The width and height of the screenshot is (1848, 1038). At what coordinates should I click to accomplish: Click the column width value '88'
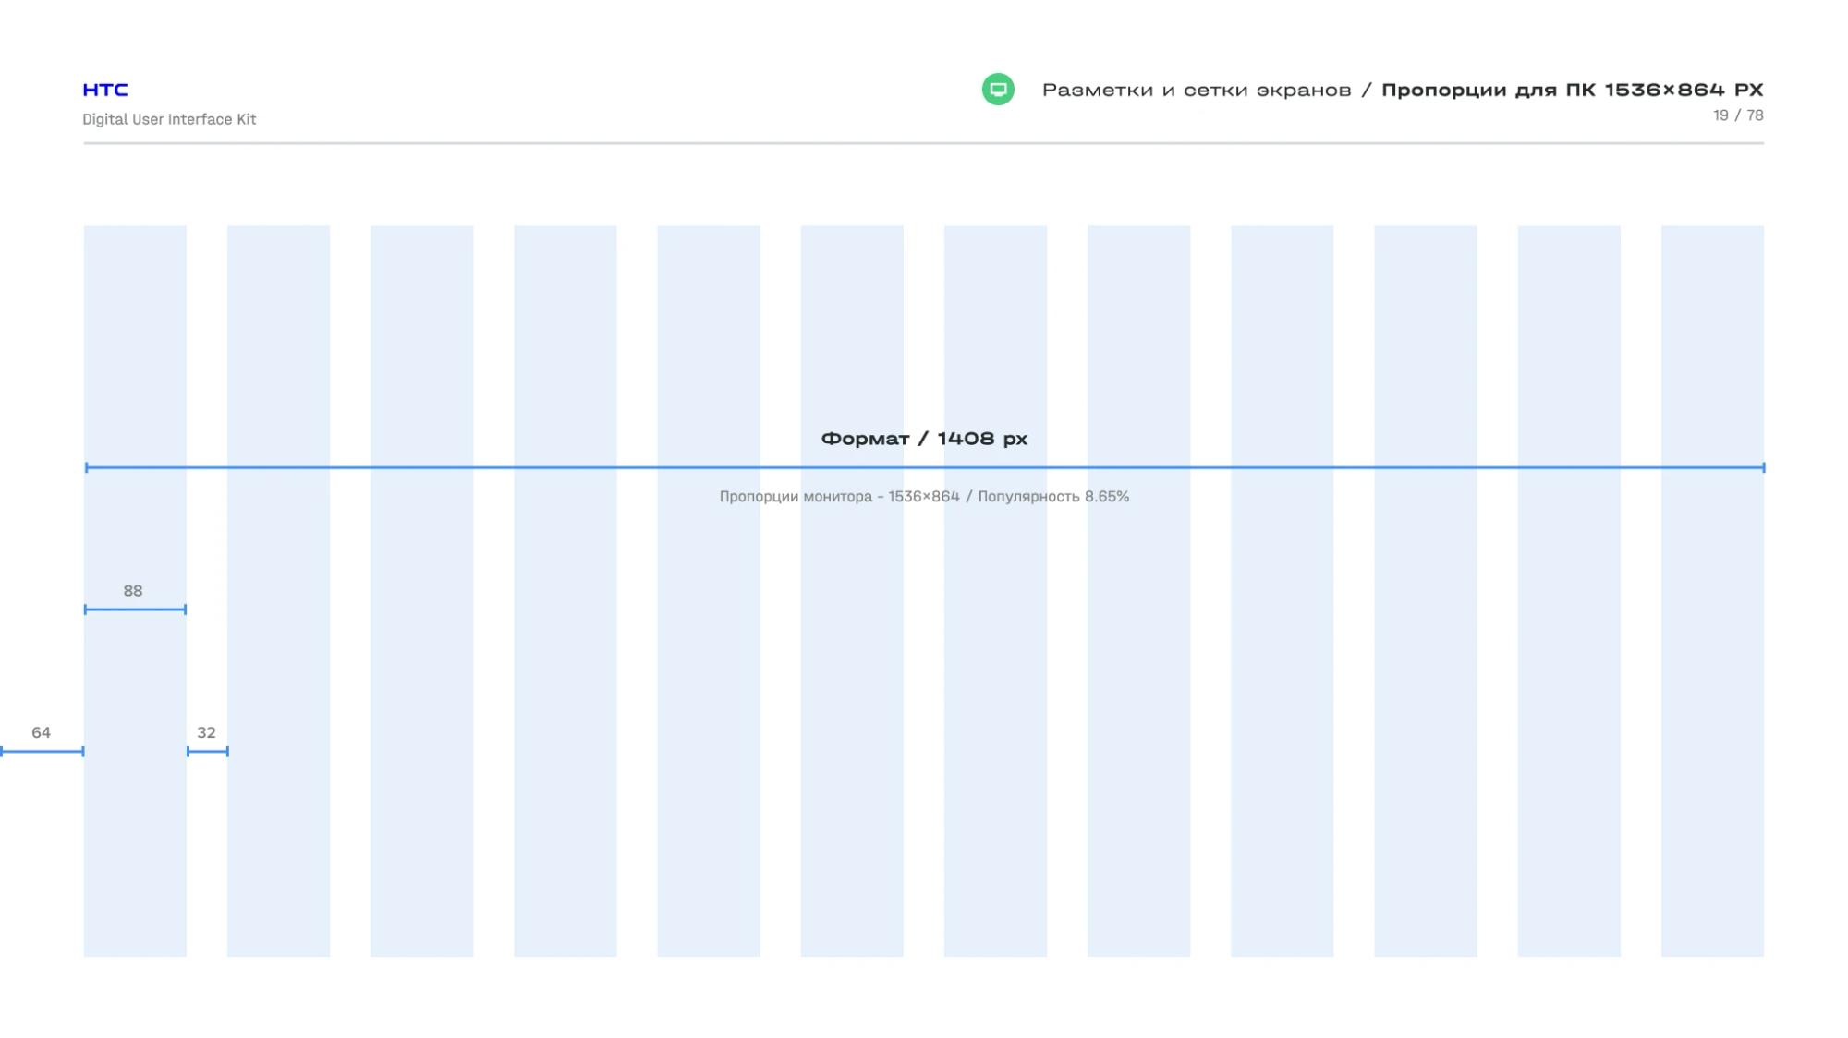[x=133, y=591]
